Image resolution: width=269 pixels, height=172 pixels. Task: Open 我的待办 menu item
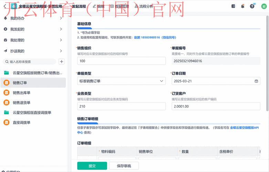click(33, 18)
